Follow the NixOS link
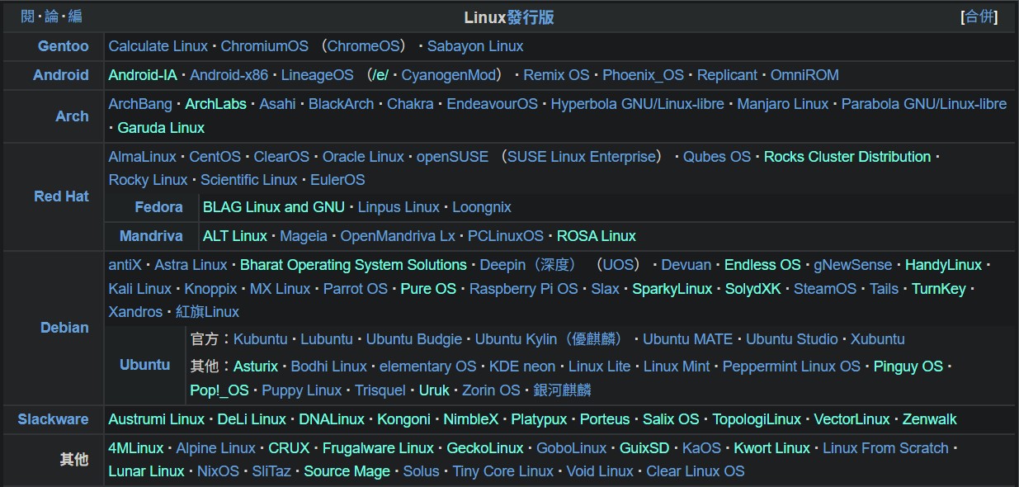The image size is (1019, 487). click(218, 472)
